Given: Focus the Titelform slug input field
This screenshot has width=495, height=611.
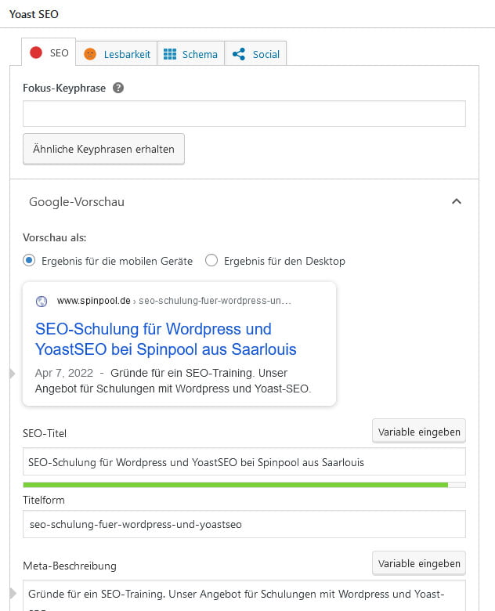Looking at the screenshot, I should (244, 524).
